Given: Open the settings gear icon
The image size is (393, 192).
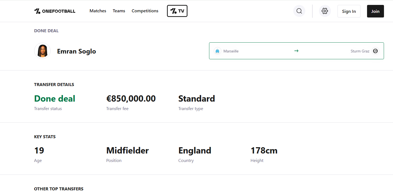Looking at the screenshot, I should pyautogui.click(x=325, y=11).
